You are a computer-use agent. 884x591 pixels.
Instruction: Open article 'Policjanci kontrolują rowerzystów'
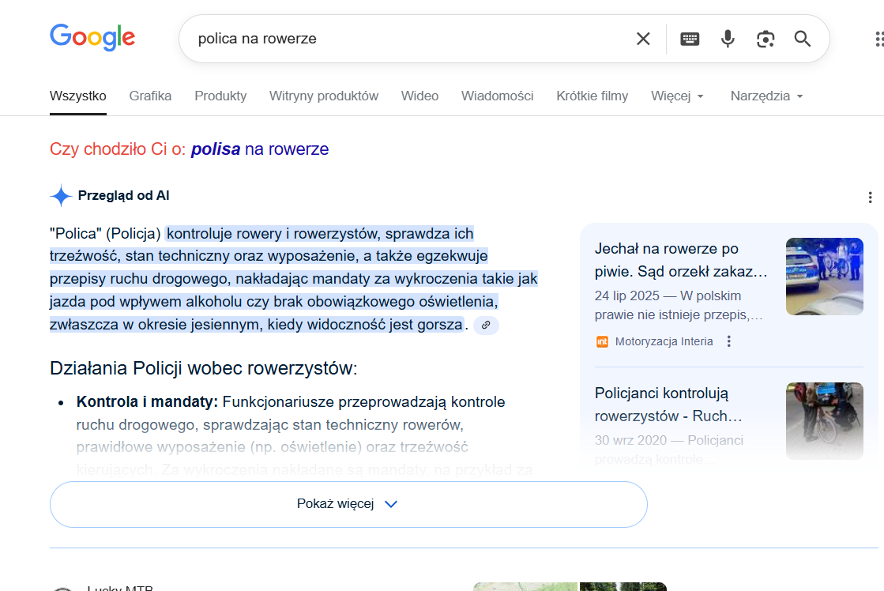pos(668,405)
